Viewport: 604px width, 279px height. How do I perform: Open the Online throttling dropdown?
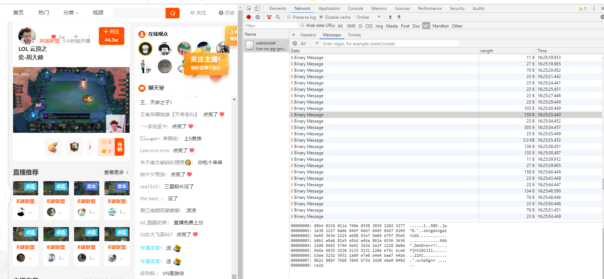tap(368, 17)
